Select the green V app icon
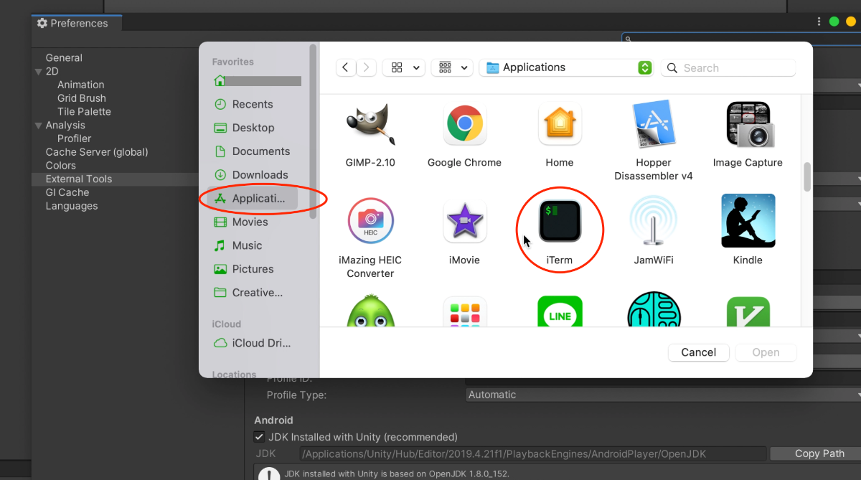 (748, 312)
